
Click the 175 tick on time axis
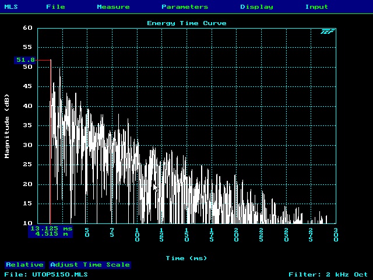coord(212,235)
